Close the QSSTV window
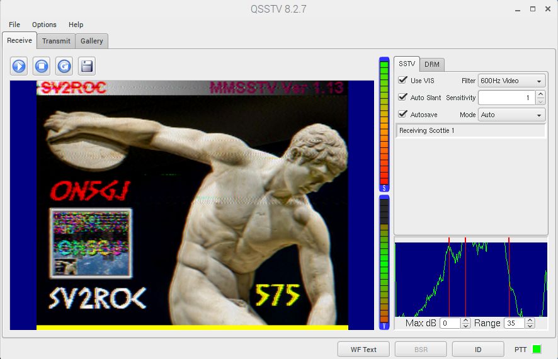The image size is (558, 359). 548,9
